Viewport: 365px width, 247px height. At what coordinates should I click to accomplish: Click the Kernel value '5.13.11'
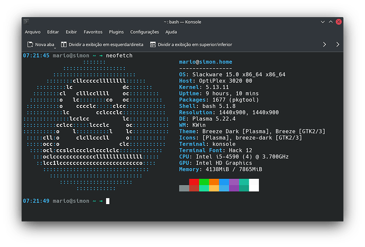[217, 87]
